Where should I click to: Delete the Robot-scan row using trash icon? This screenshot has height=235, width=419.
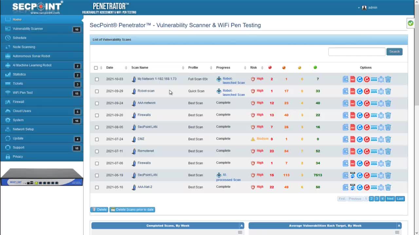point(388,91)
